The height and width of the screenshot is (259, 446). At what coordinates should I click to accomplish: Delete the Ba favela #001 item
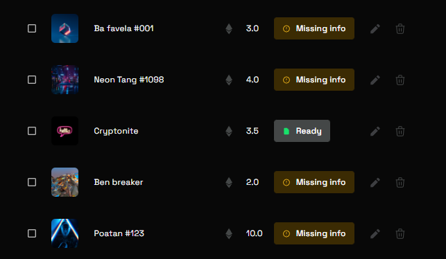point(400,28)
